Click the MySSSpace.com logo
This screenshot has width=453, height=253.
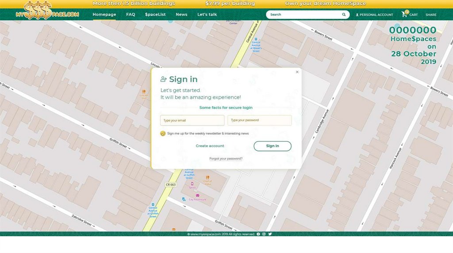[x=47, y=11]
